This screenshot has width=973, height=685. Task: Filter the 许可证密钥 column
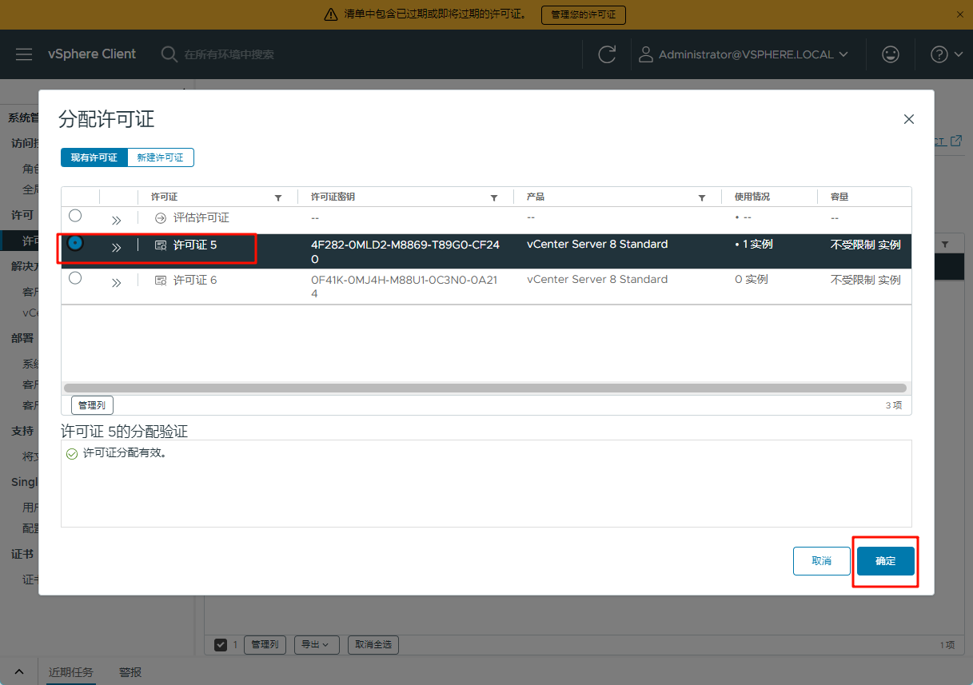coord(494,197)
